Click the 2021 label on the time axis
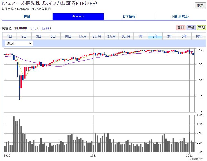The width and height of the screenshot is (207, 161). pos(94,155)
